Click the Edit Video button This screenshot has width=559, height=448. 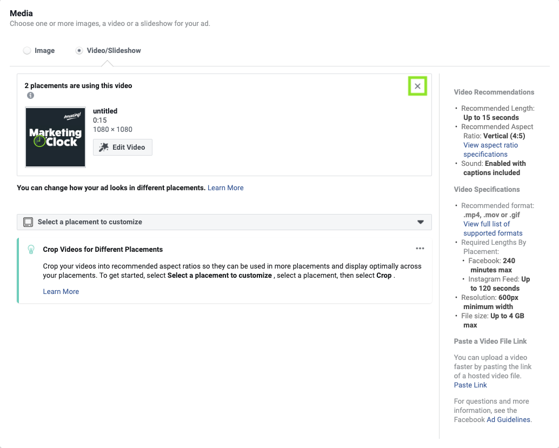coord(123,147)
